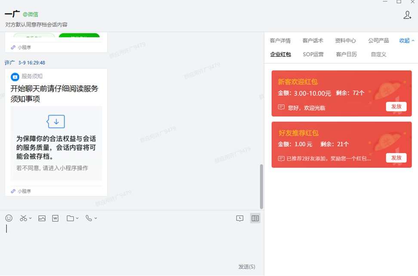Expand the folder options dropdown arrow

click(x=77, y=219)
